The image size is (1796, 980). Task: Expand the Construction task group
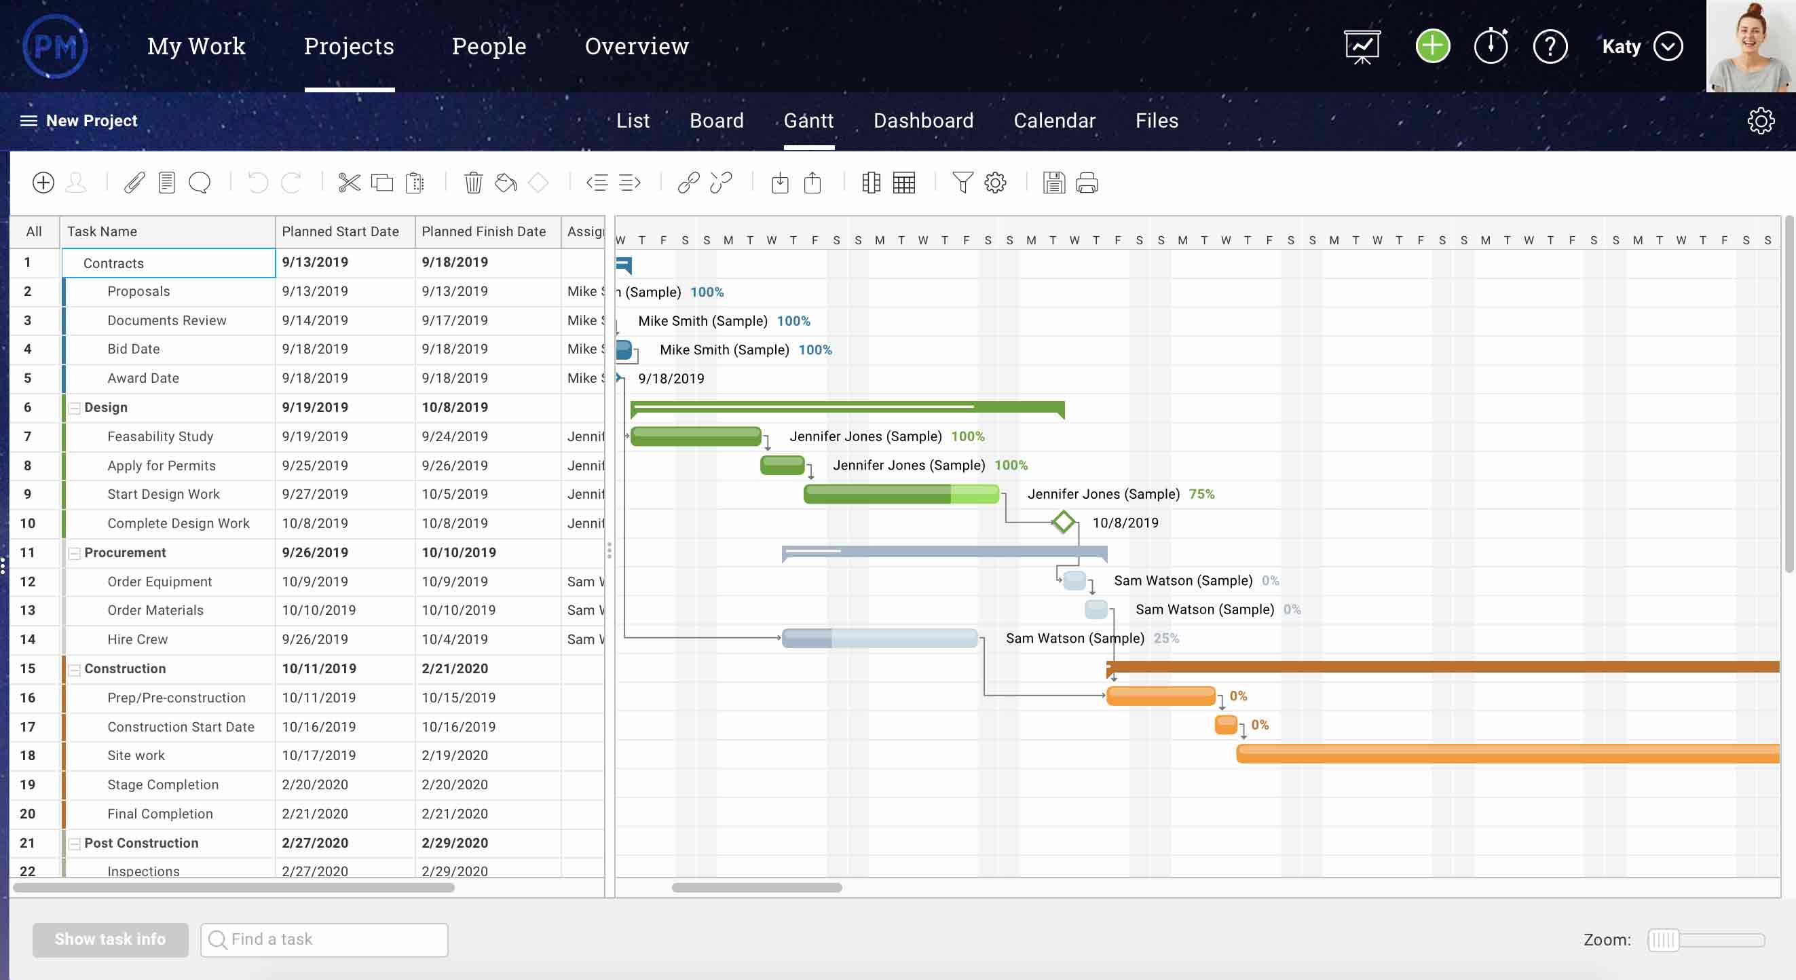[x=76, y=668]
